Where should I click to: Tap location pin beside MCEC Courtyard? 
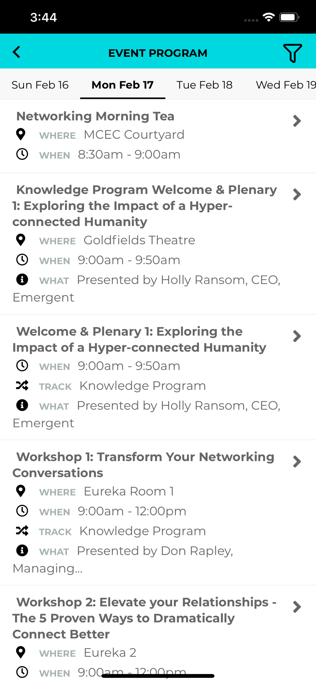[21, 134]
